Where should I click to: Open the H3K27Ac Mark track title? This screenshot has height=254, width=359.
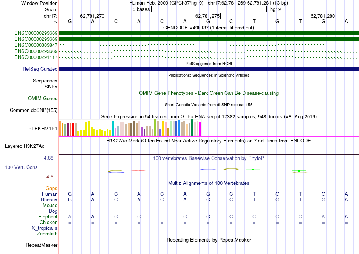click(x=209, y=141)
